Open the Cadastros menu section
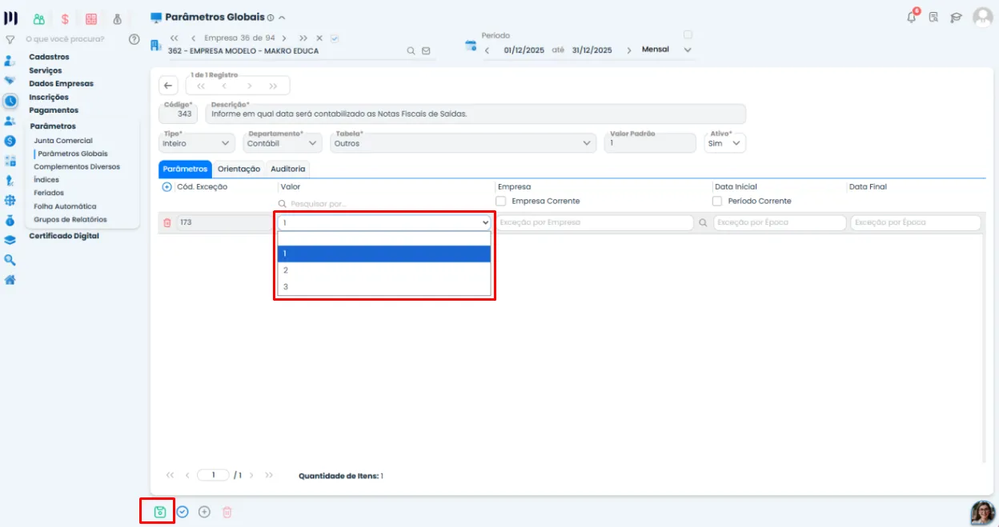Viewport: 999px width, 527px height. [50, 57]
